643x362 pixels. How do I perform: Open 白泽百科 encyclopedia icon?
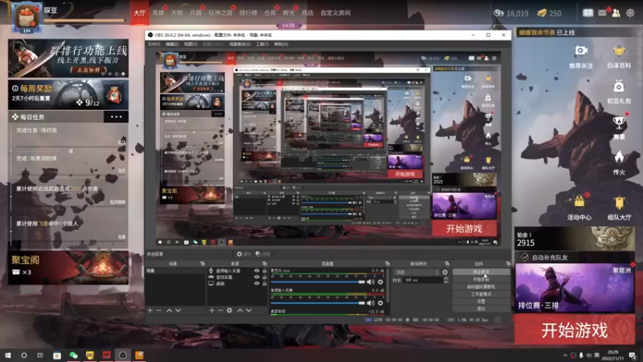(619, 51)
